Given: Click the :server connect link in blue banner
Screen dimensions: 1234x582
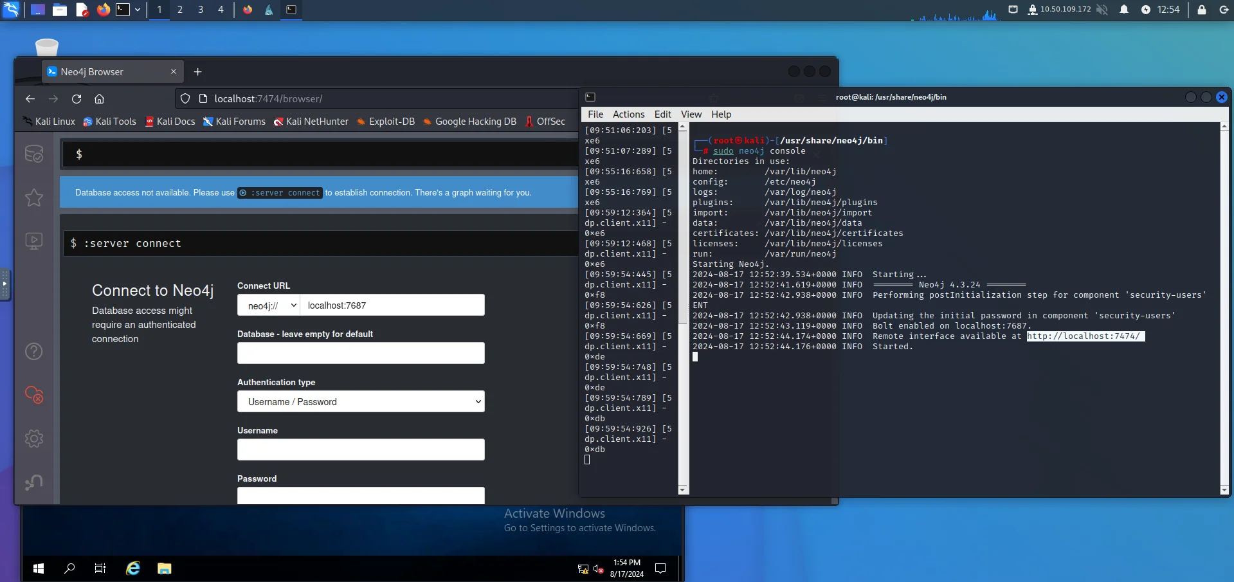Looking at the screenshot, I should [x=280, y=193].
